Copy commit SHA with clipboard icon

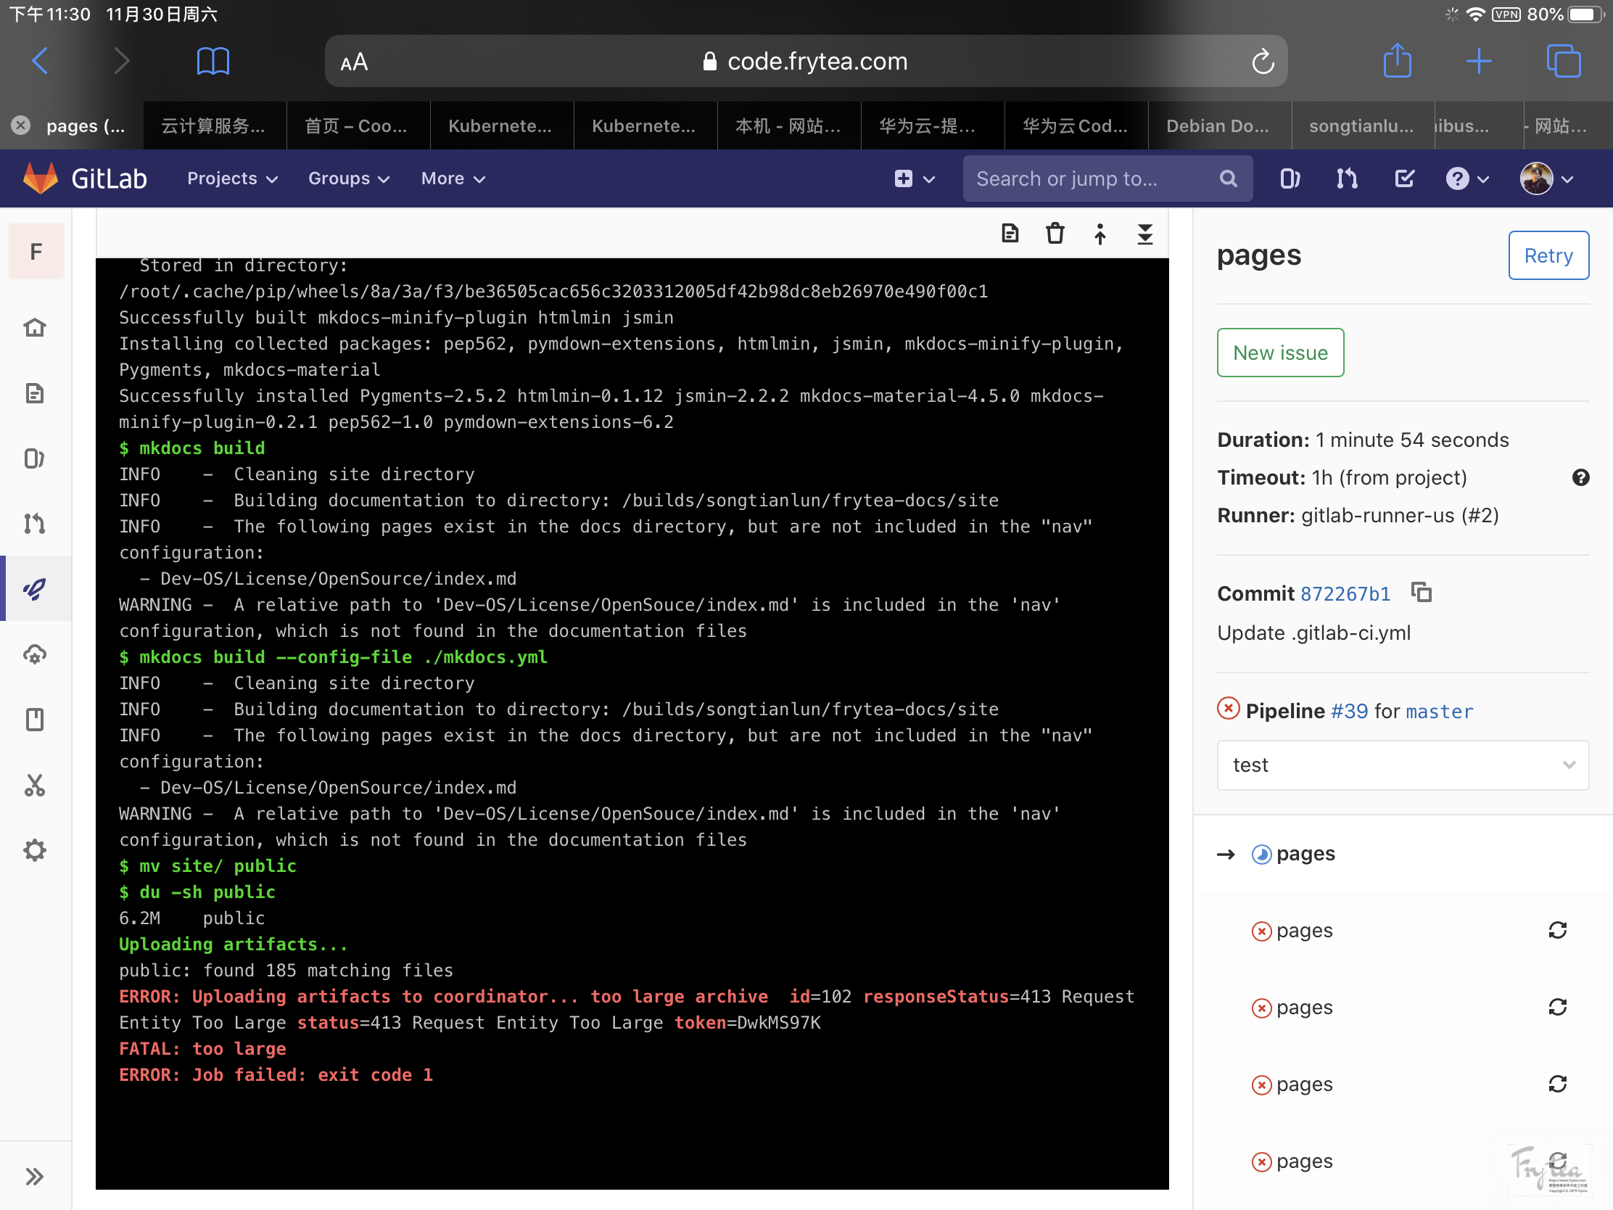click(x=1422, y=592)
